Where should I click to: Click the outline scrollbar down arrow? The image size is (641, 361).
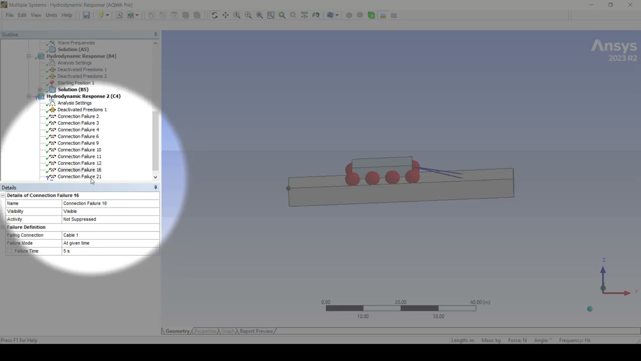click(155, 177)
